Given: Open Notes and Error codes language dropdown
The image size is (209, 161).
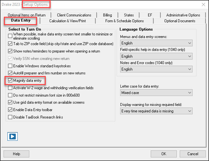Looking at the screenshot, I should pos(156,69).
